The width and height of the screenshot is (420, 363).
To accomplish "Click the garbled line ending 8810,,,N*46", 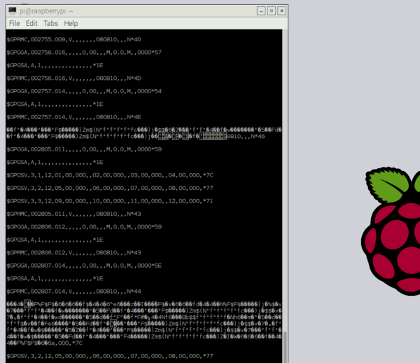I will click(136, 137).
